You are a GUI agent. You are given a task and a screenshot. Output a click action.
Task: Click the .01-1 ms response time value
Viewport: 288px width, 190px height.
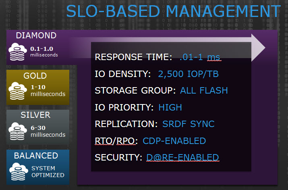[200, 58]
